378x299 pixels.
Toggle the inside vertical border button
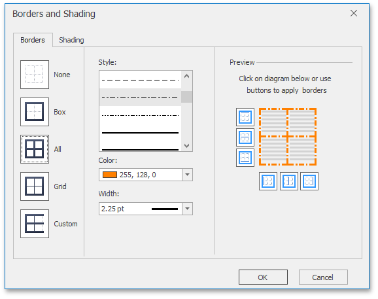click(289, 181)
